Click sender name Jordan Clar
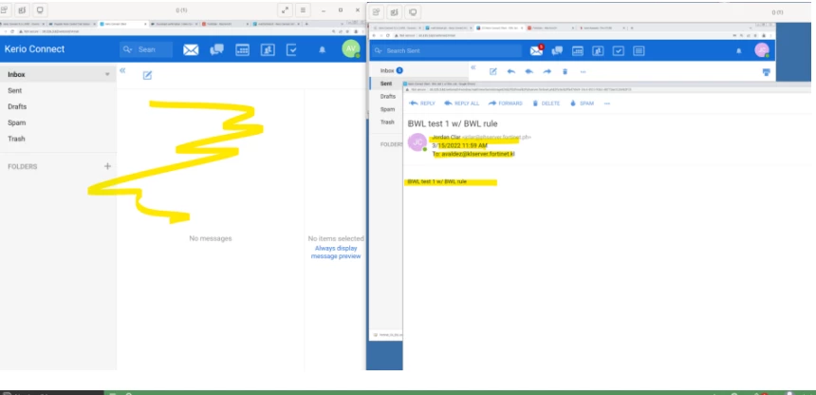 (447, 137)
